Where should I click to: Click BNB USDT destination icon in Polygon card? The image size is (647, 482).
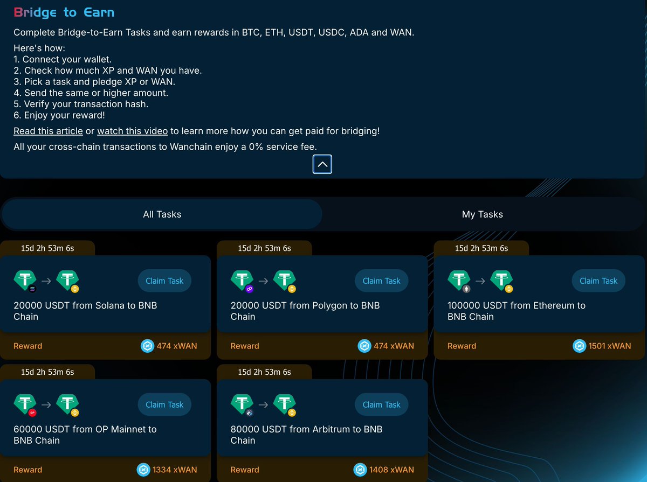[x=285, y=281]
